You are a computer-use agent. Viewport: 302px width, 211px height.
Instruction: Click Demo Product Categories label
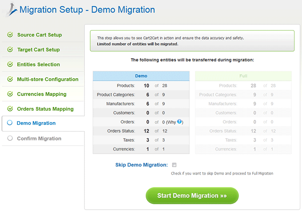pos(116,95)
